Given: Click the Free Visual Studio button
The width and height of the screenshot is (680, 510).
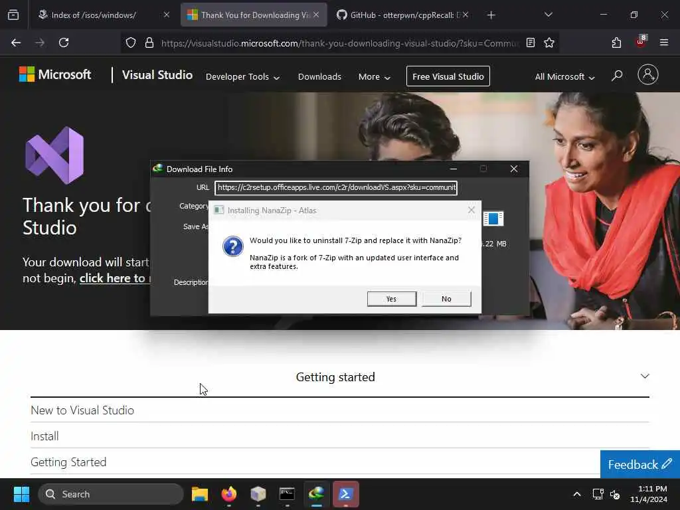Looking at the screenshot, I should [x=448, y=76].
